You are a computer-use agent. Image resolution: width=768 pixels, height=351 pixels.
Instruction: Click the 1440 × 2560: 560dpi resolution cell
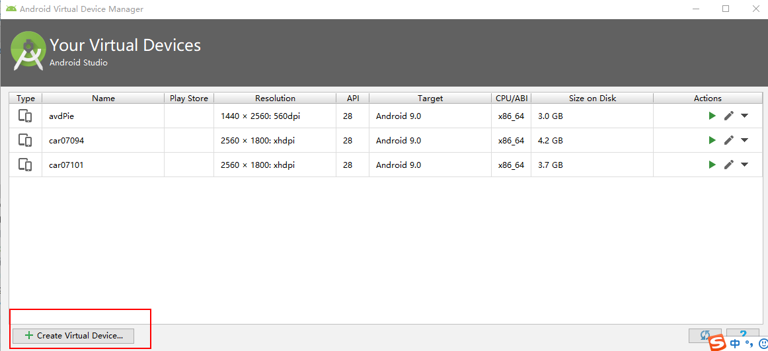pyautogui.click(x=275, y=116)
